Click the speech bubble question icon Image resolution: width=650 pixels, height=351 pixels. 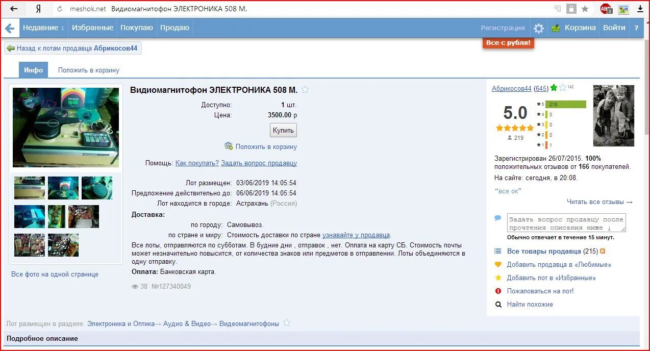pyautogui.click(x=498, y=218)
